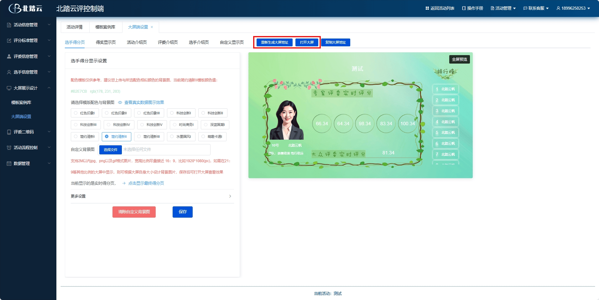Open the user account 18996250253 dropdown
The width and height of the screenshot is (599, 300).
pos(573,8)
